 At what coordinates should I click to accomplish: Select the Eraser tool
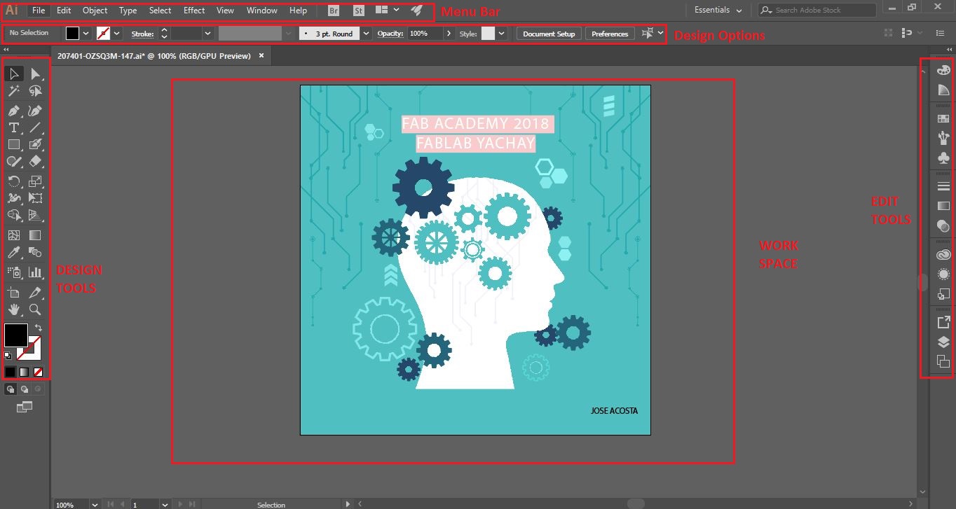tap(36, 161)
